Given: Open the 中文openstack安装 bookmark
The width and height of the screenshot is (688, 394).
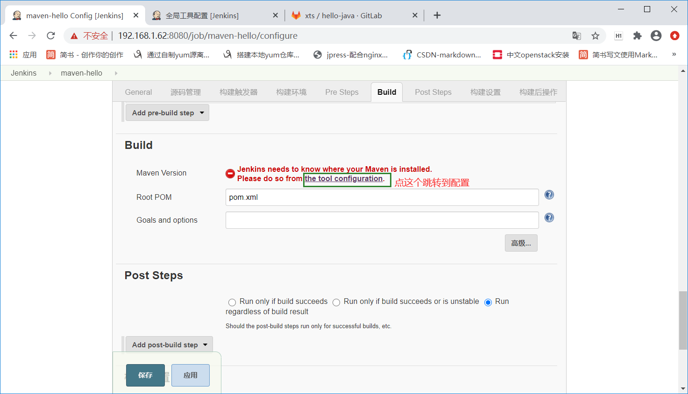Looking at the screenshot, I should click(x=531, y=55).
